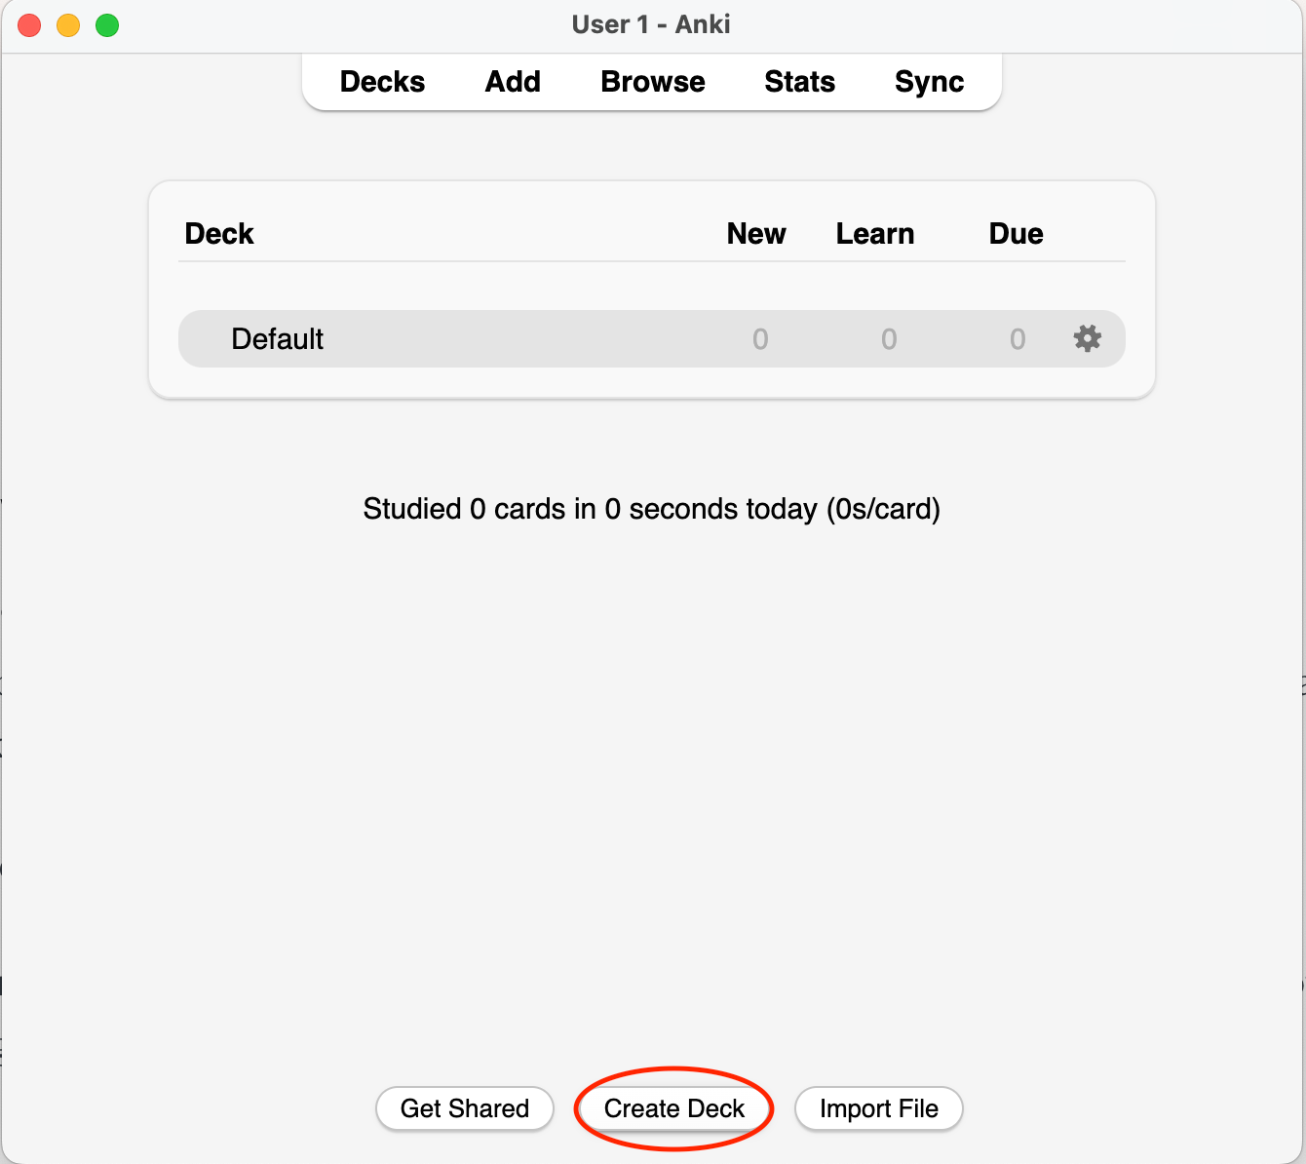Click the New count of Default deck

click(x=760, y=339)
